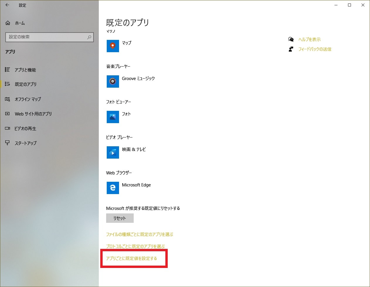Viewport: 370px width, 287px height.
Task: Open フィードバックの送信 link
Action: (x=315, y=49)
